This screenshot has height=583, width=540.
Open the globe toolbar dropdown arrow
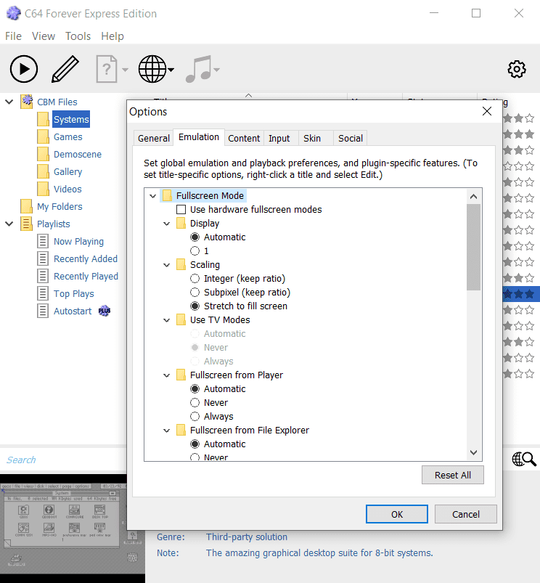[171, 70]
